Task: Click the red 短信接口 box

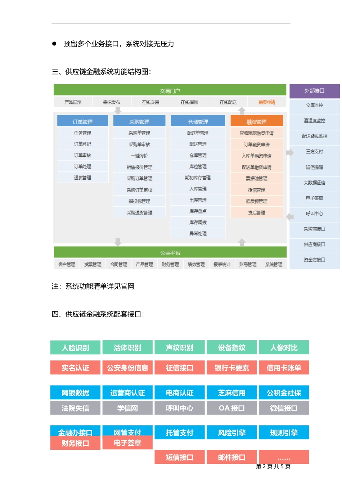Action: [180, 457]
